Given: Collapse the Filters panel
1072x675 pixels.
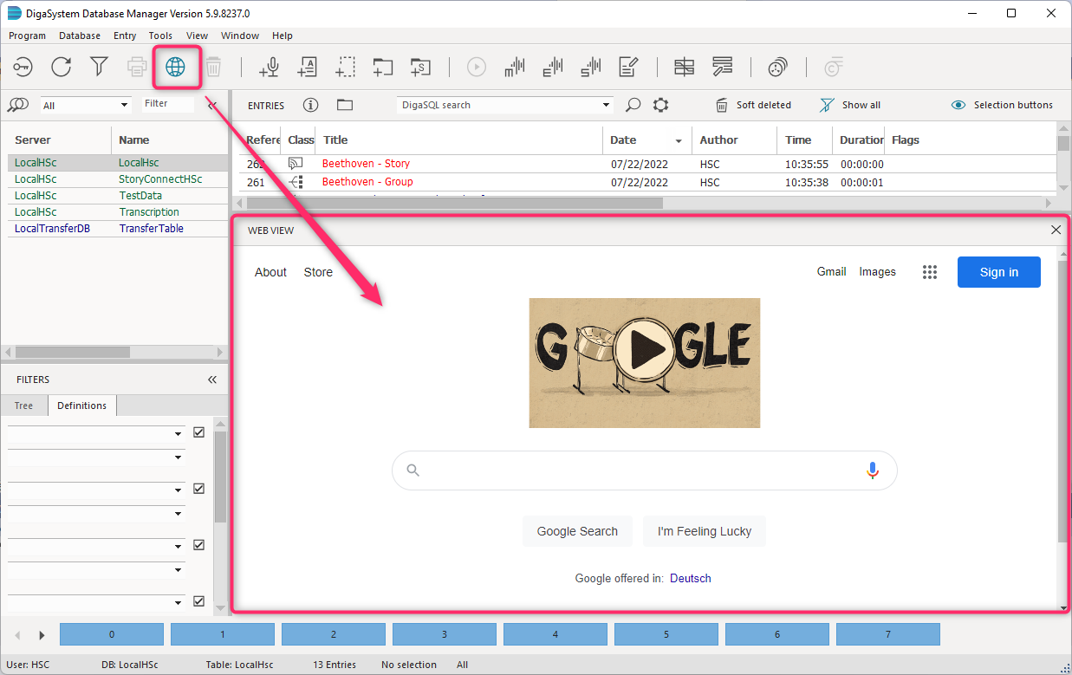Looking at the screenshot, I should pos(212,380).
